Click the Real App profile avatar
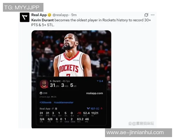The image size is (175, 140). [x=24, y=17]
